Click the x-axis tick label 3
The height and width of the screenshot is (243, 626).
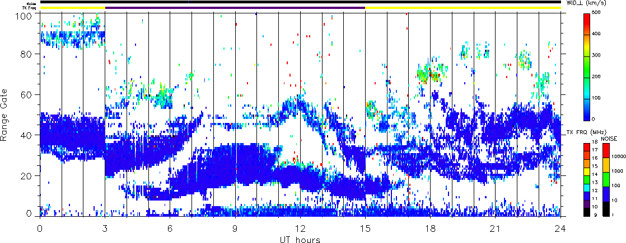click(x=105, y=228)
